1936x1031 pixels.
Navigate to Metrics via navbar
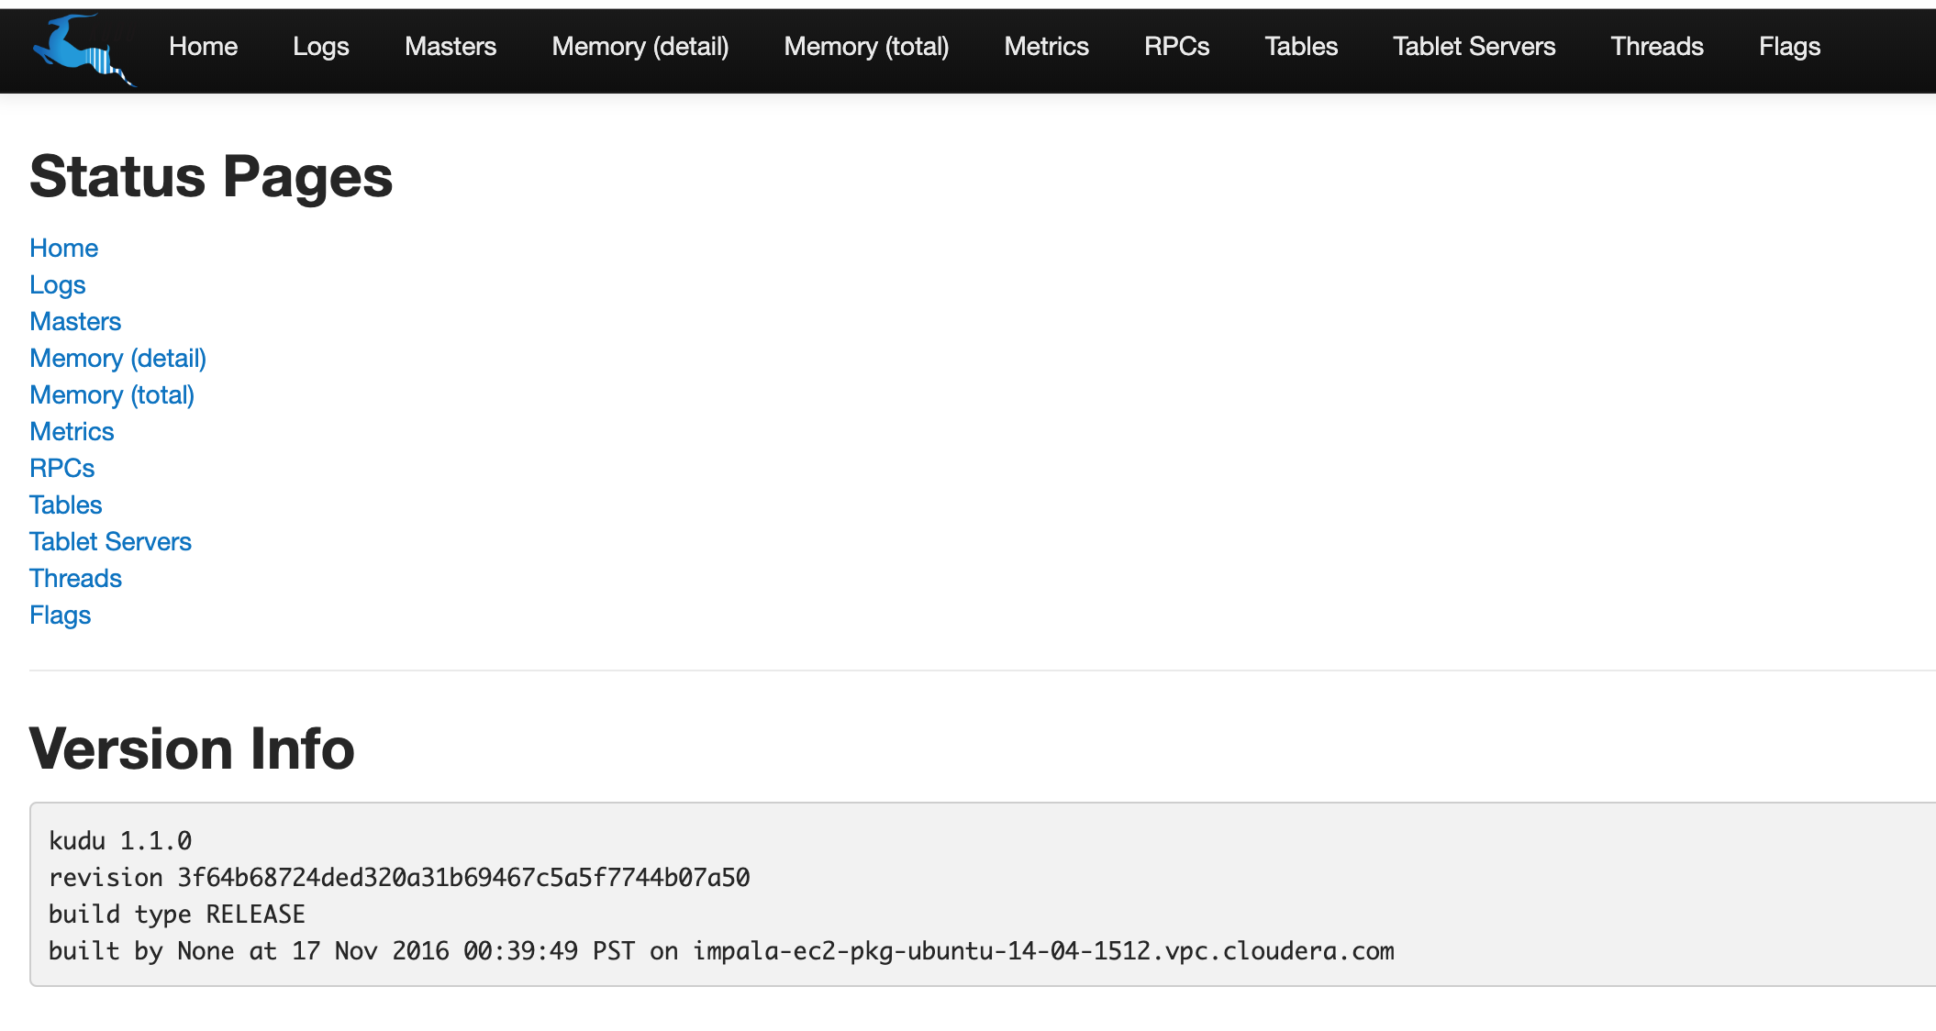pyautogui.click(x=1048, y=48)
